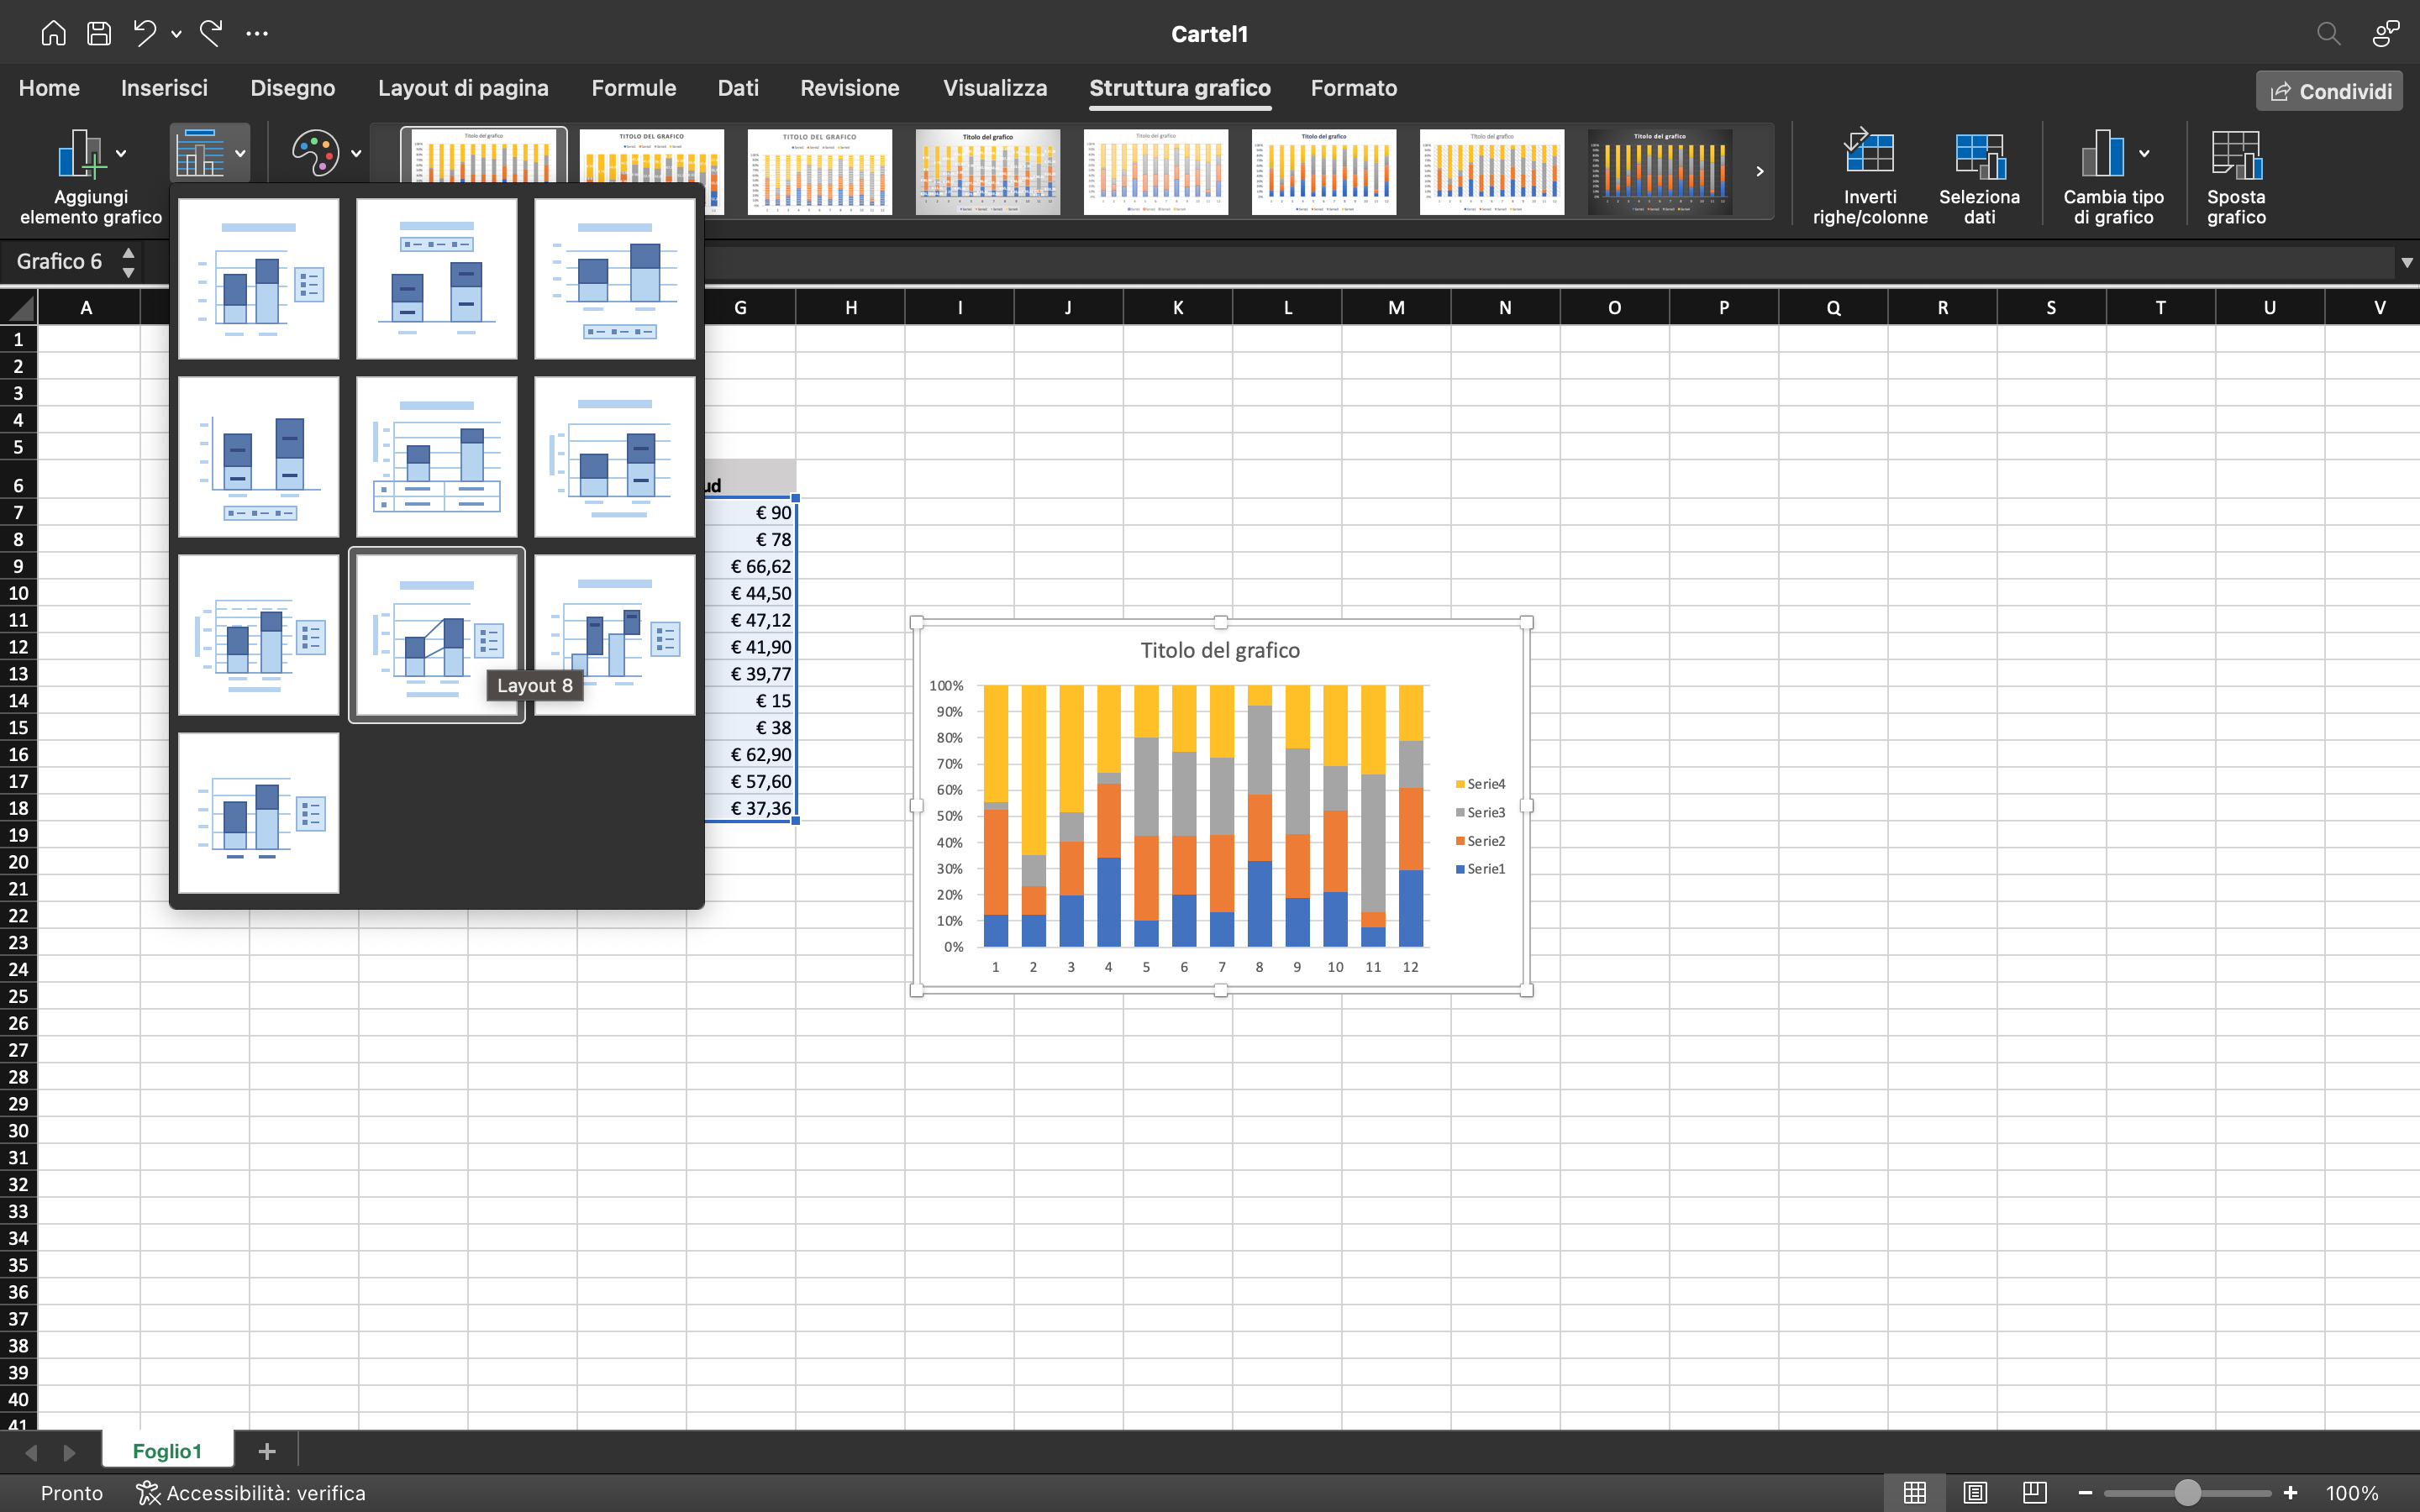
Task: Click the Home toolbar icon
Action: tap(53, 33)
